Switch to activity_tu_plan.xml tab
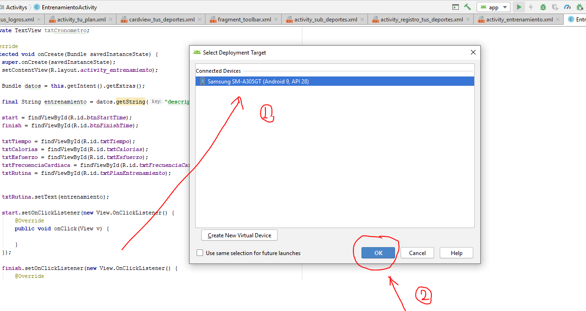The width and height of the screenshot is (586, 311). pos(82,20)
